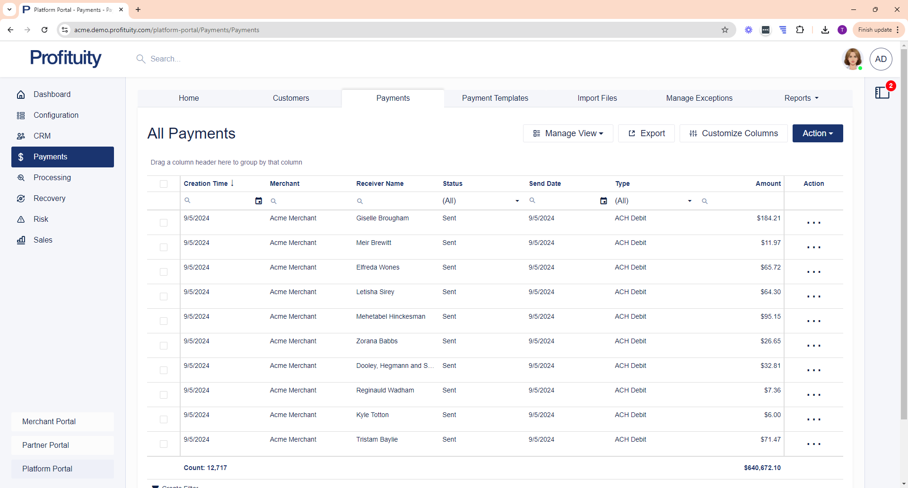Expand the Manage View dropdown

[568, 133]
